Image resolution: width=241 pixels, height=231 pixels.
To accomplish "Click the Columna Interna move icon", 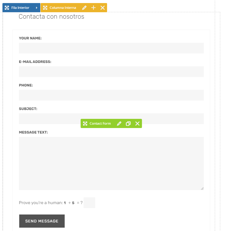I will (45, 8).
